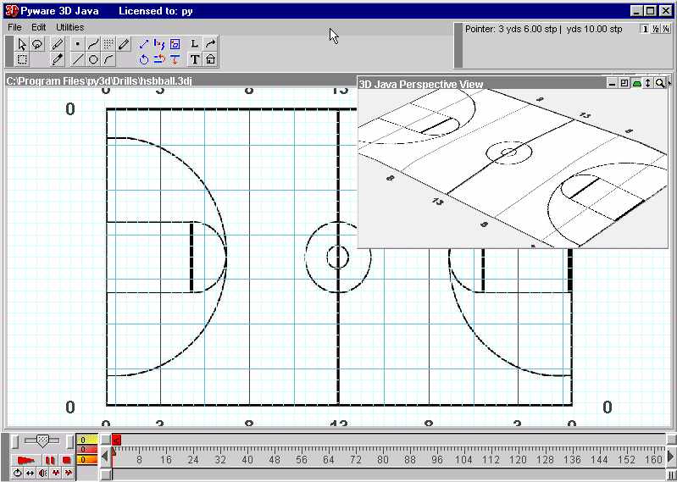The width and height of the screenshot is (677, 482).
Task: Open the Edit menu
Action: pos(39,27)
